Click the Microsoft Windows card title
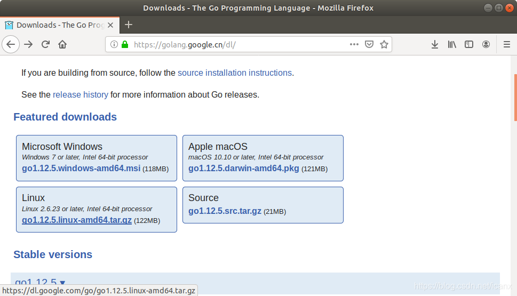517x296 pixels. coord(62,146)
